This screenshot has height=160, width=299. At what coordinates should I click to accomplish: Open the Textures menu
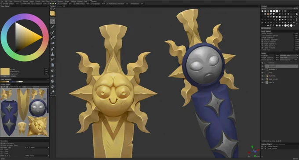click(26, 1)
